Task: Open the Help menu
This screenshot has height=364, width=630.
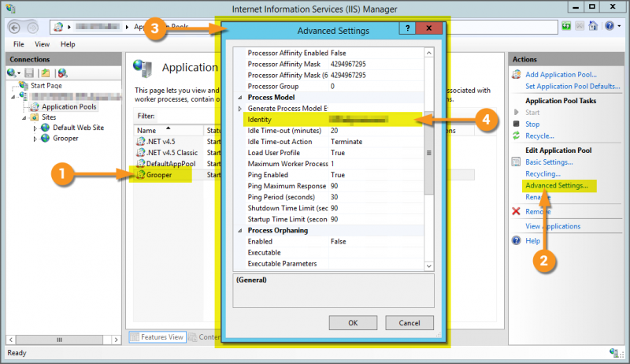Action: tap(68, 44)
